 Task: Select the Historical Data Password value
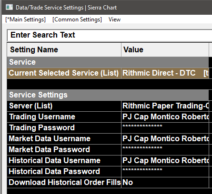click(x=165, y=172)
